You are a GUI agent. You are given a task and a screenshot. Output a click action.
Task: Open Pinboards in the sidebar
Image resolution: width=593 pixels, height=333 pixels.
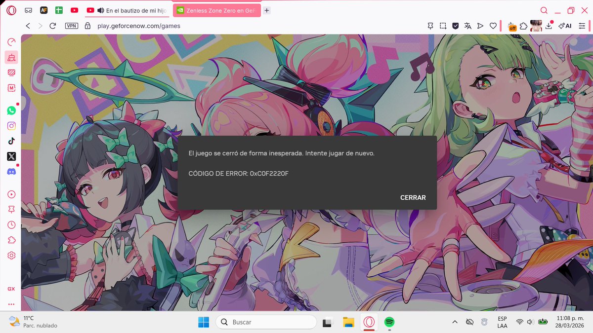coord(11,210)
